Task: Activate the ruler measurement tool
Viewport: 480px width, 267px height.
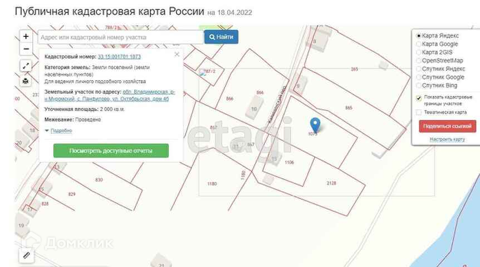Action: 26,255
